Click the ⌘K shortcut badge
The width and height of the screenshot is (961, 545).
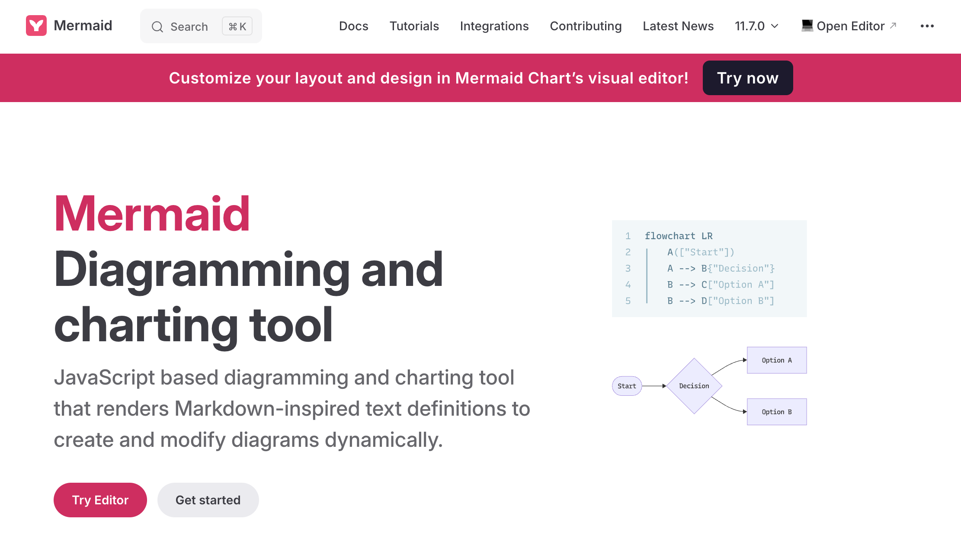point(237,26)
